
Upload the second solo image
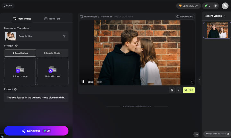[53, 71]
